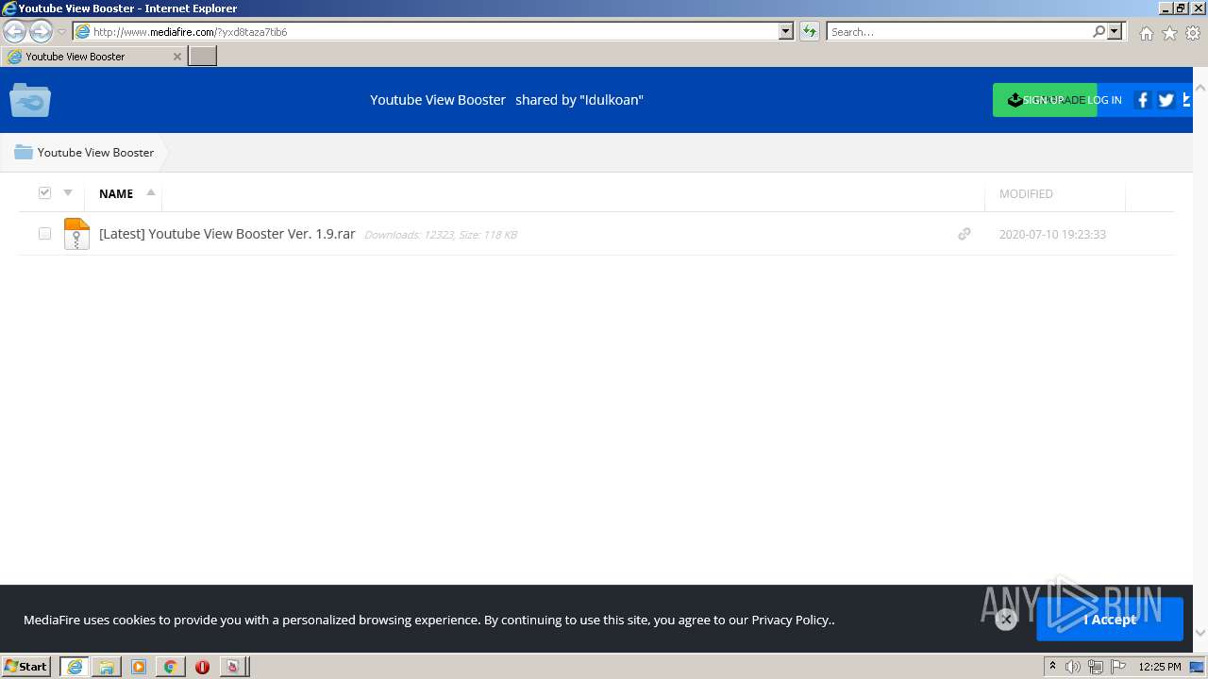Click the MODIFIED column header
Viewport: 1208px width, 679px height.
(1026, 193)
